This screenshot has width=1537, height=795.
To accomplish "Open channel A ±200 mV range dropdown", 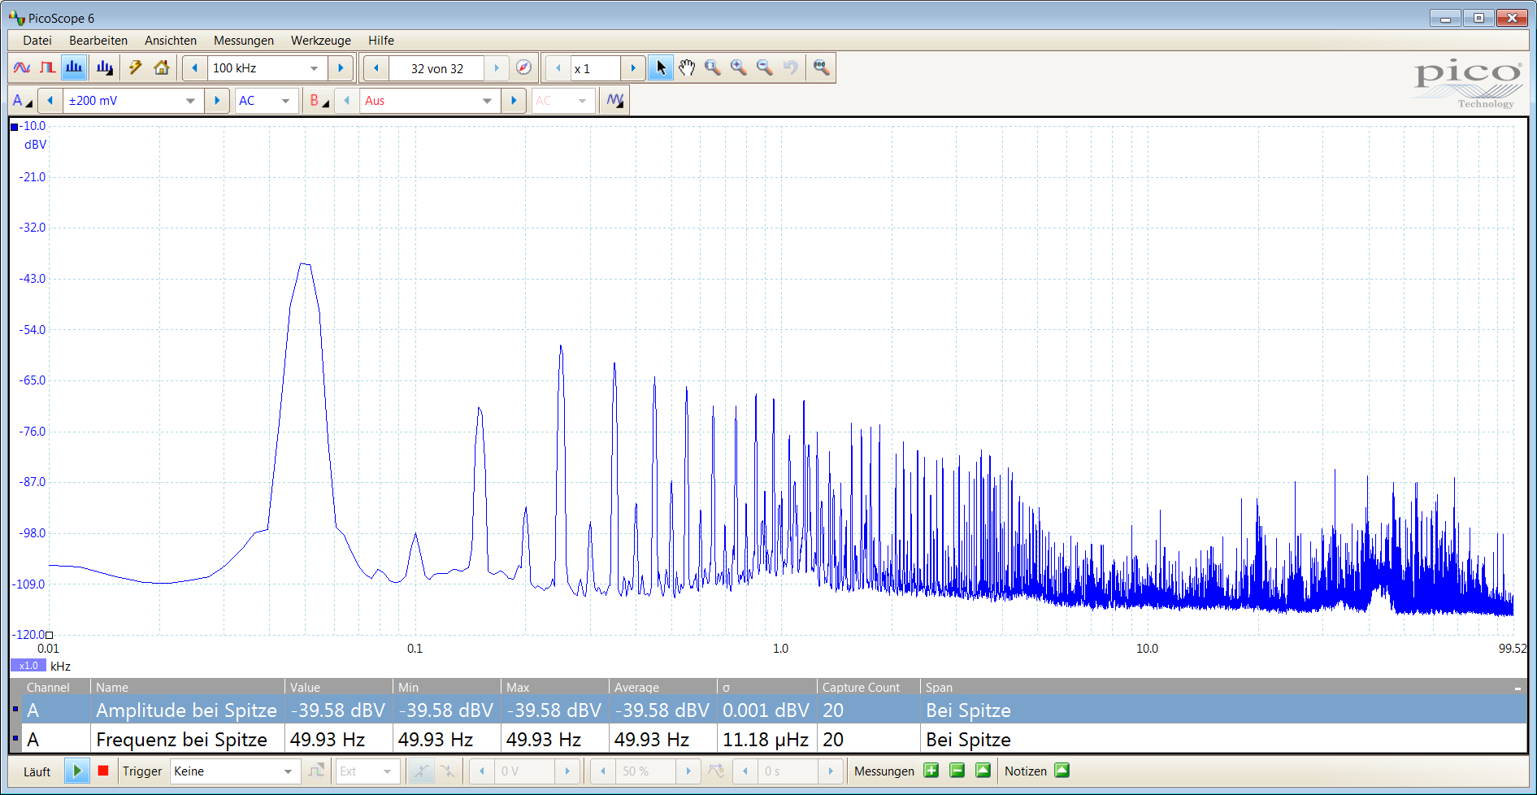I will 190,101.
